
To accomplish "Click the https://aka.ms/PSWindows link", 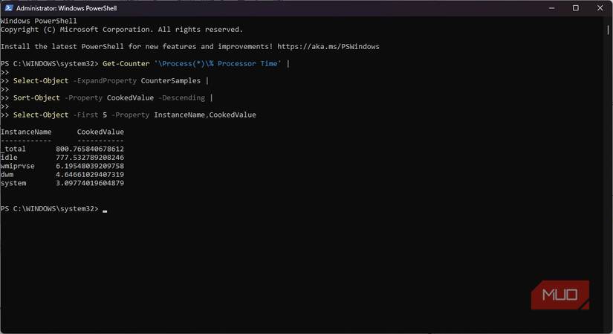I will (x=328, y=47).
